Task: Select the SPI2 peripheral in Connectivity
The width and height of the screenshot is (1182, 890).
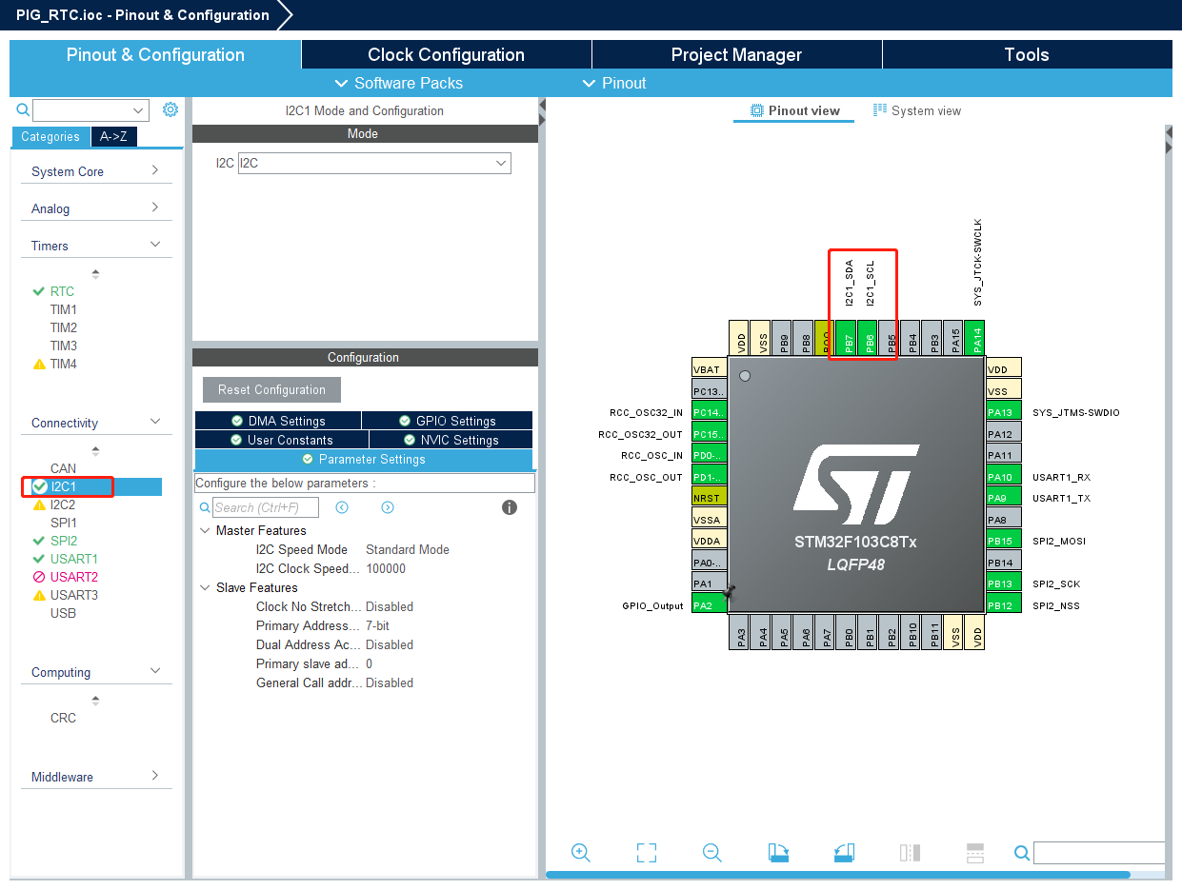Action: pos(64,541)
